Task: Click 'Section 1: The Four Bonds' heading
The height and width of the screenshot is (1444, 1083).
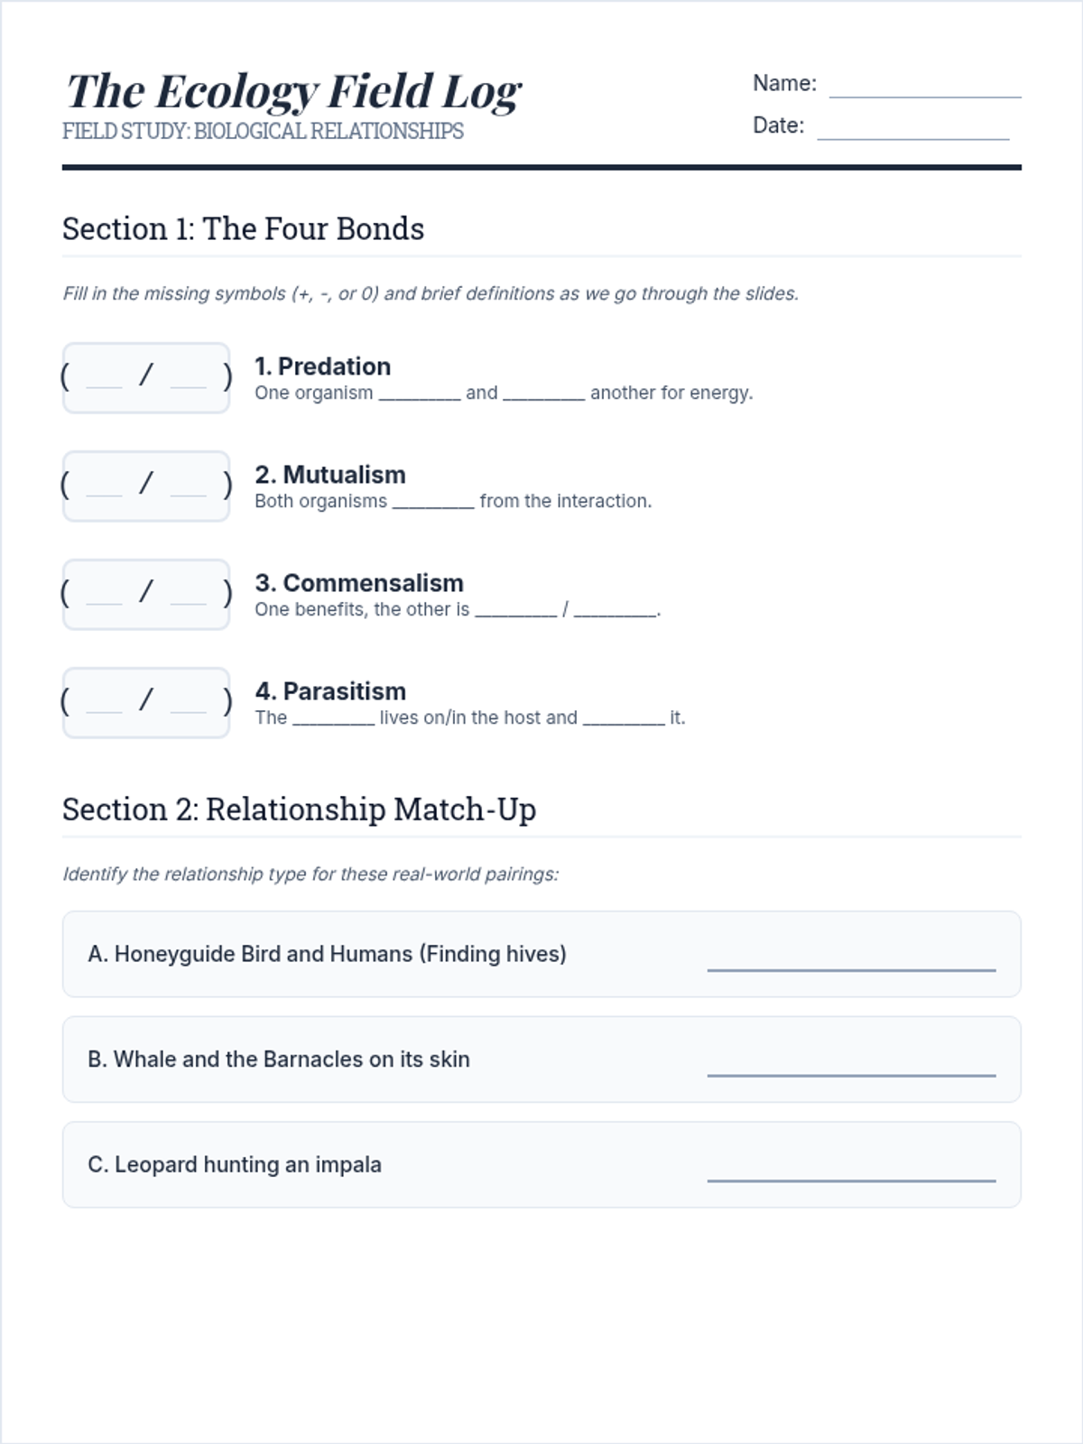Action: click(243, 229)
